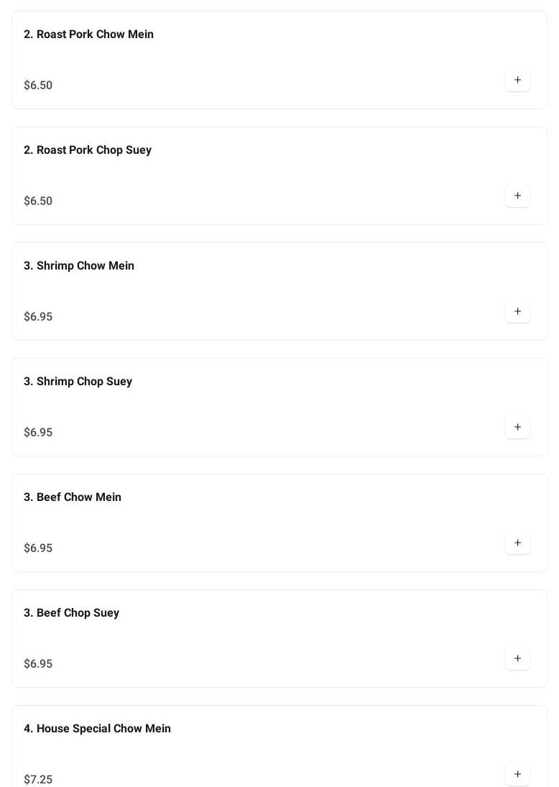
Task: Add Shrimp Chow Mein with plus icon
Action: 517,311
